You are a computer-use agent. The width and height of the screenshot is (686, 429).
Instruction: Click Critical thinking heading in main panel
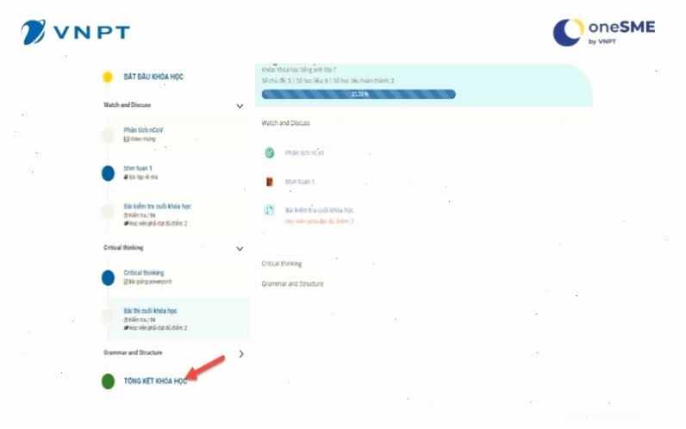click(x=282, y=264)
